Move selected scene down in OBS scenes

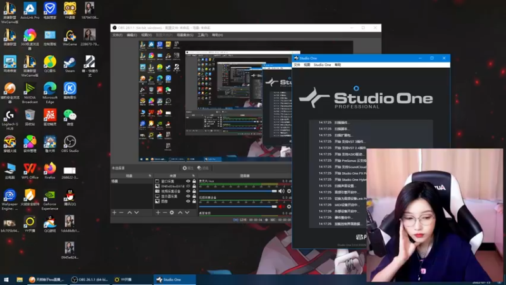(137, 213)
